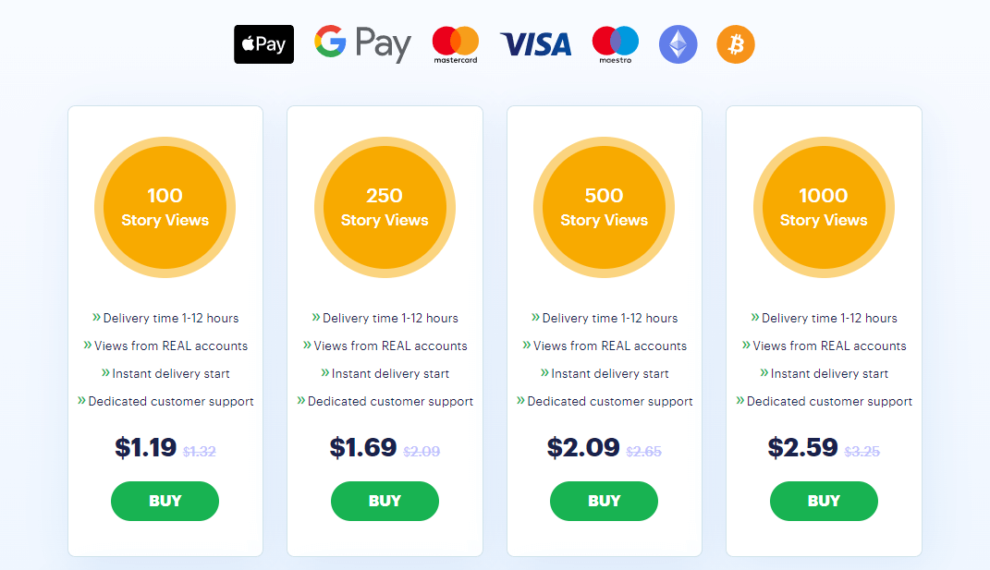Pick the Bitcoin payment icon
The image size is (990, 570).
point(736,44)
